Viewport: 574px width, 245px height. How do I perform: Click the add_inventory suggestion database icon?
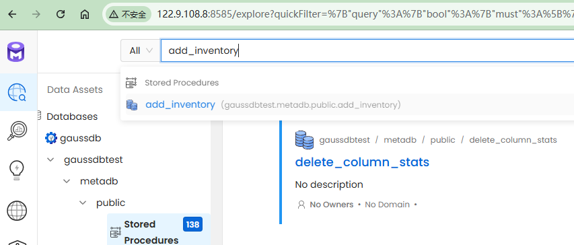coord(132,105)
